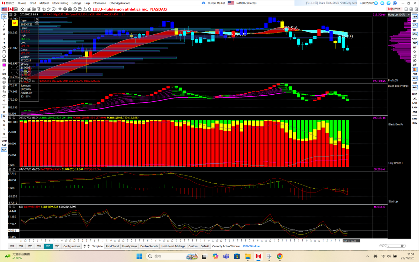This screenshot has height=262, width=419.
Task: Click the Fifth Window link
Action: 251,246
